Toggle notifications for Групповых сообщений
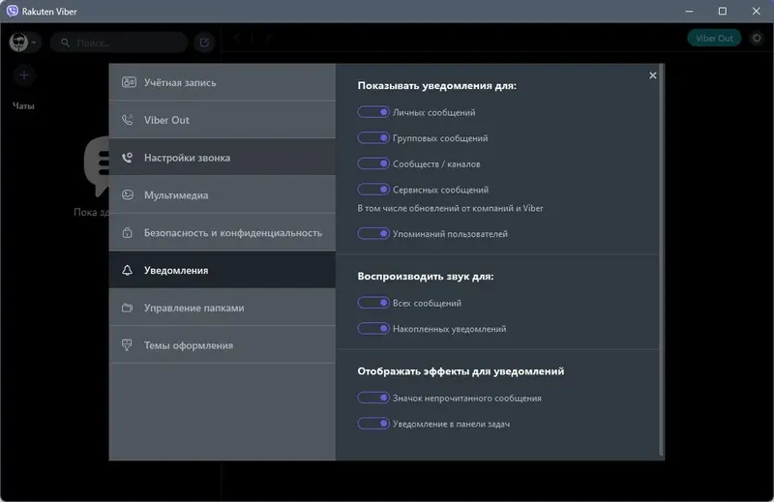The image size is (774, 502). pyautogui.click(x=373, y=137)
